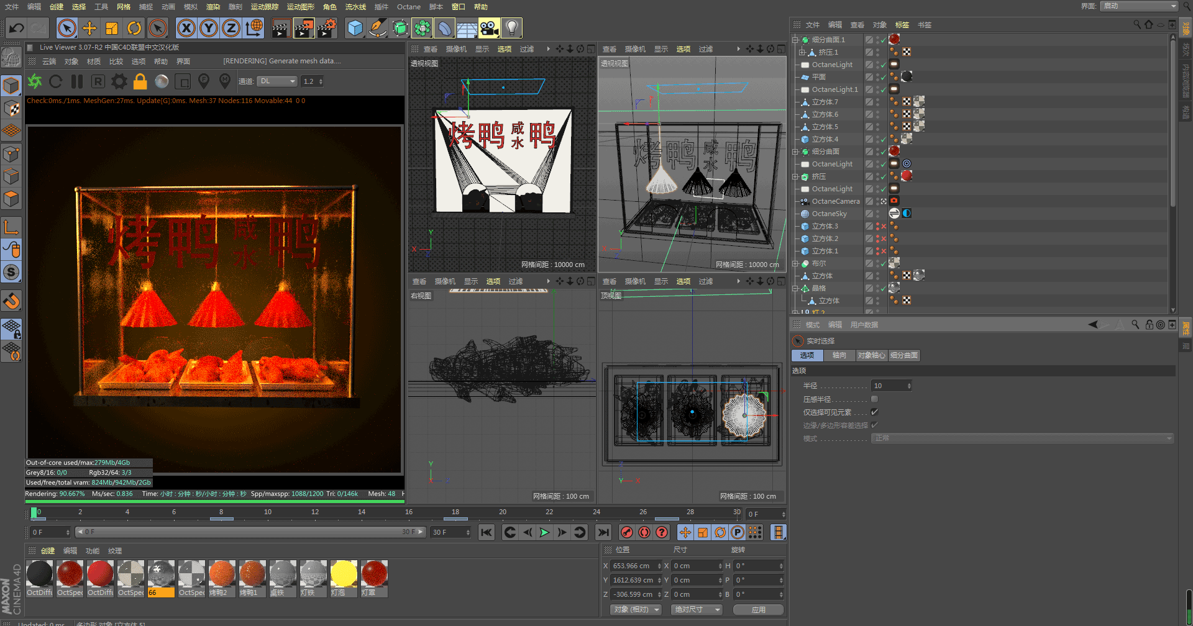
Task: Pause the Octane Live Viewer render
Action: 77,81
